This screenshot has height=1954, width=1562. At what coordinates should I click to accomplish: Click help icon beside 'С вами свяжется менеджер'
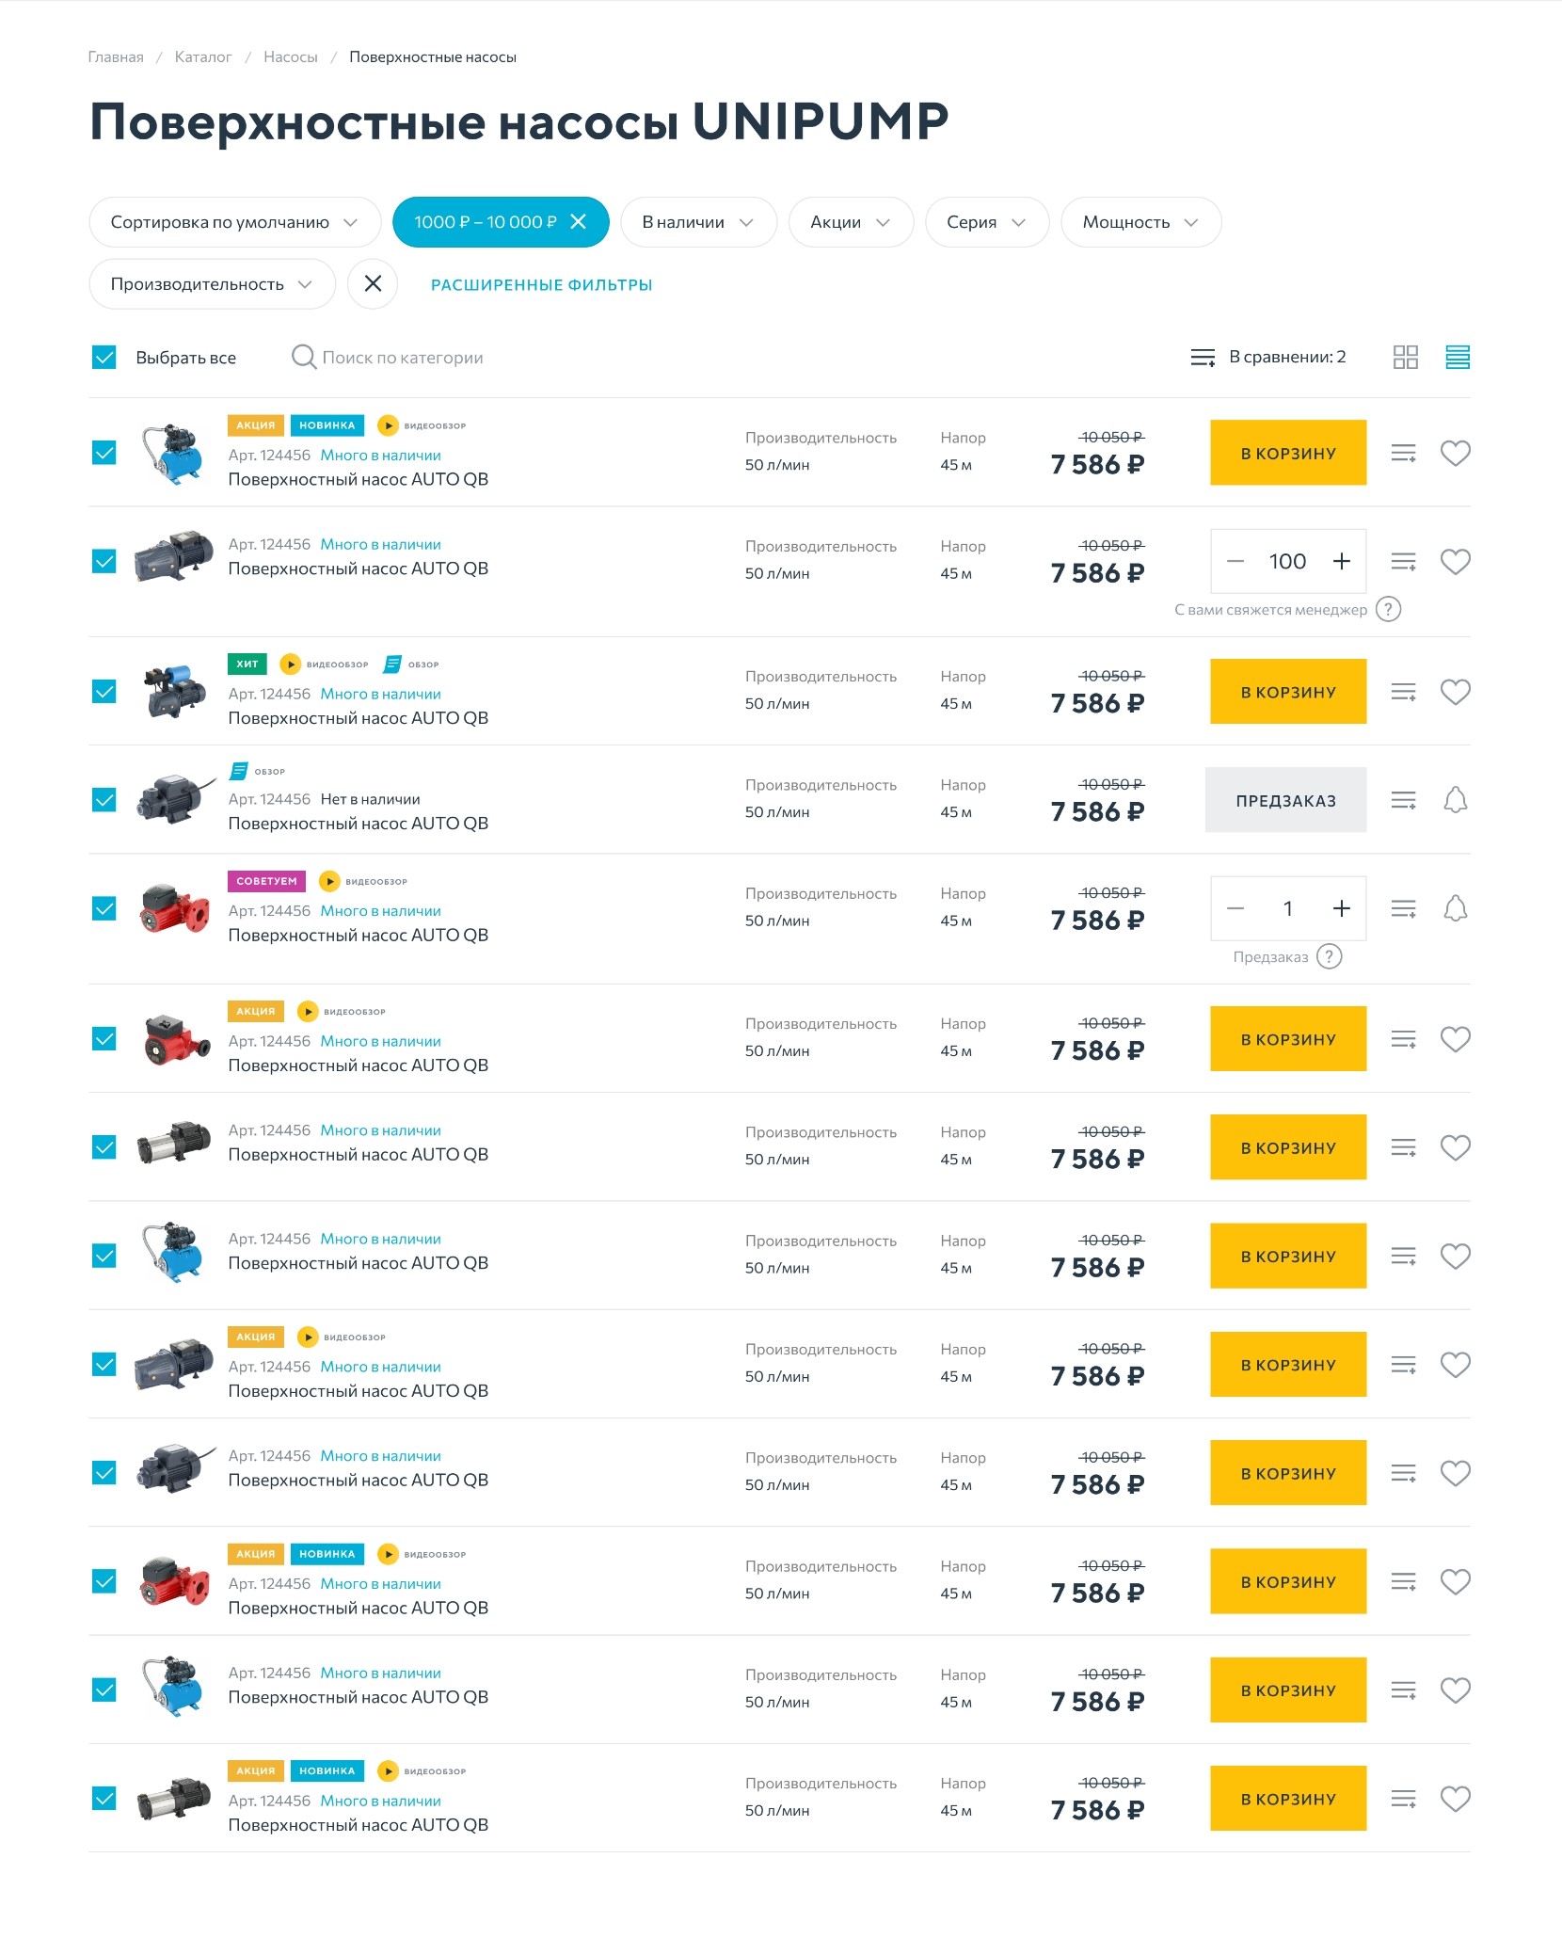[x=1388, y=610]
